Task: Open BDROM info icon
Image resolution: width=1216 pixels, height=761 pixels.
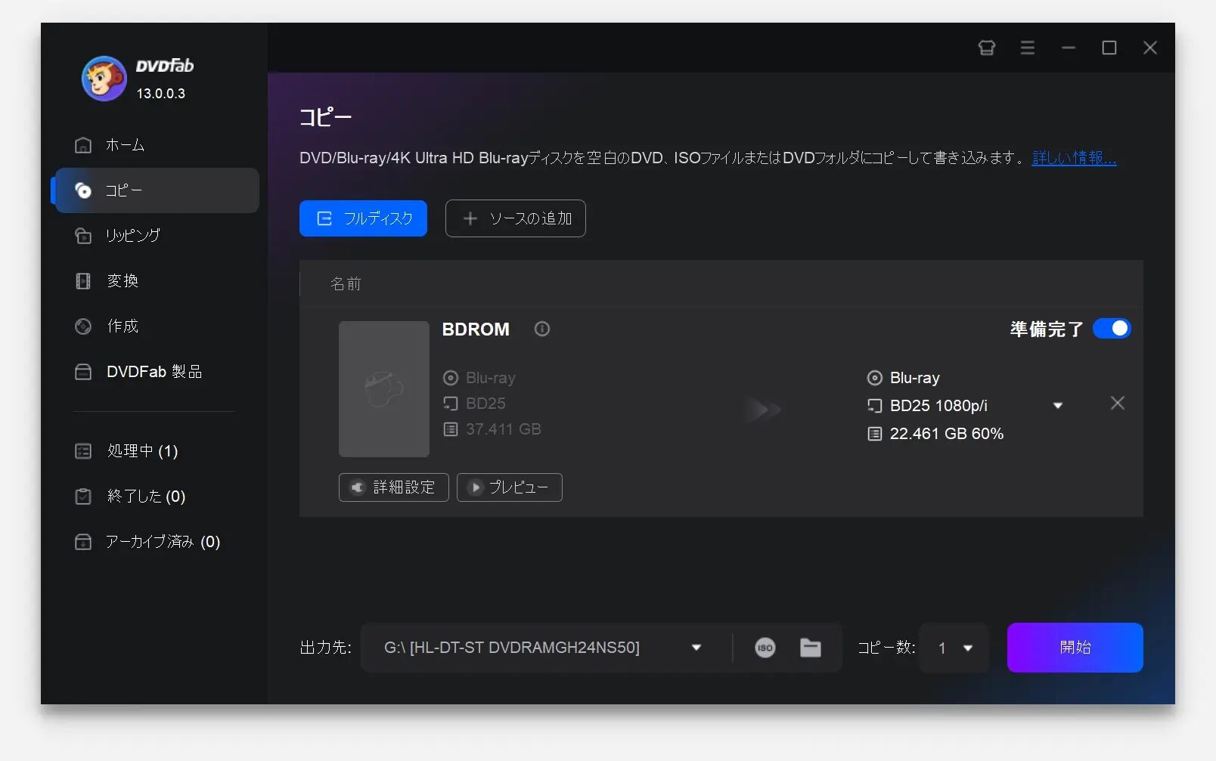Action: (541, 329)
